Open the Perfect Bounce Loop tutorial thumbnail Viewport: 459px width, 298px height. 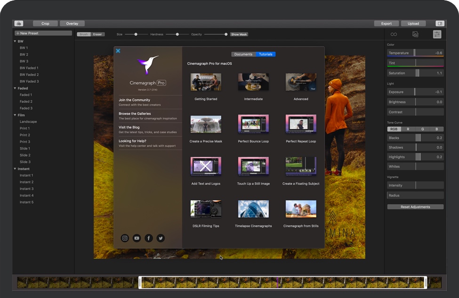pos(253,125)
